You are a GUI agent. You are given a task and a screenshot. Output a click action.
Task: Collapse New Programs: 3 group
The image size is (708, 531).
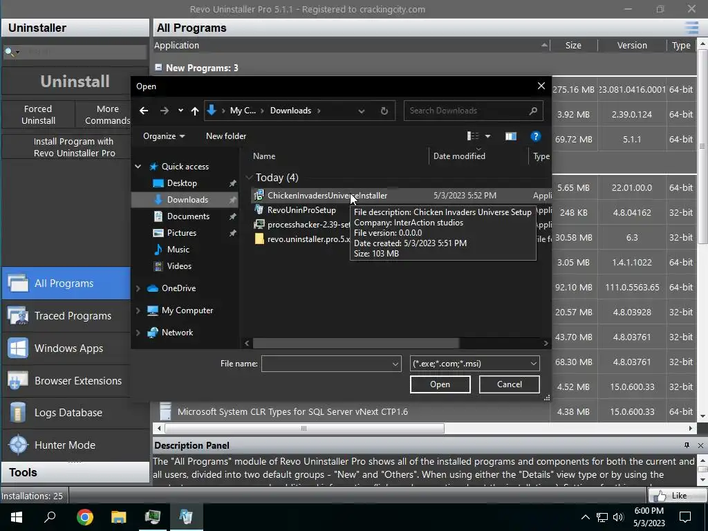pyautogui.click(x=158, y=67)
